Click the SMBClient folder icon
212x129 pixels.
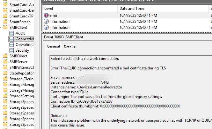(x=5, y=28)
